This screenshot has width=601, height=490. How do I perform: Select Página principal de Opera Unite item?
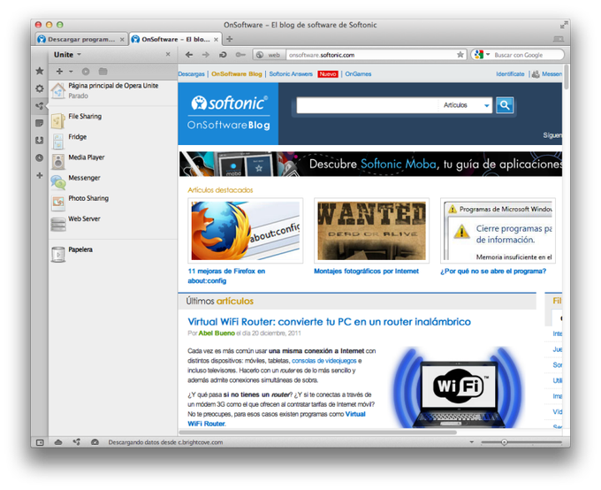113,90
